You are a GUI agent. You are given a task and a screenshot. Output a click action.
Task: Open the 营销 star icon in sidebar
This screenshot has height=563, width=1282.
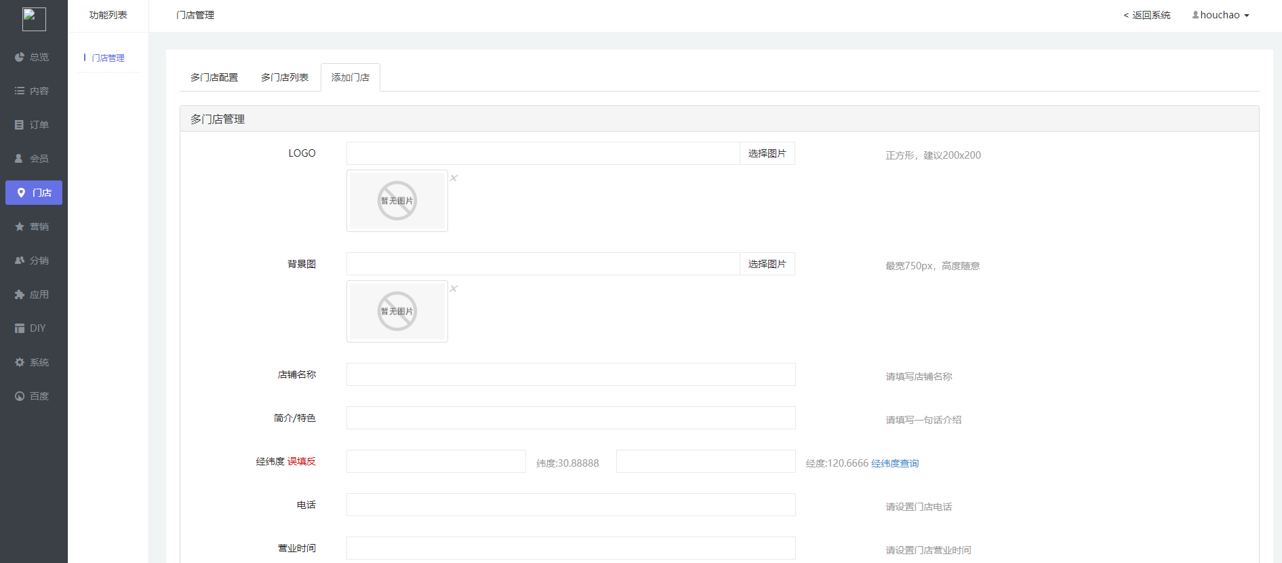20,227
